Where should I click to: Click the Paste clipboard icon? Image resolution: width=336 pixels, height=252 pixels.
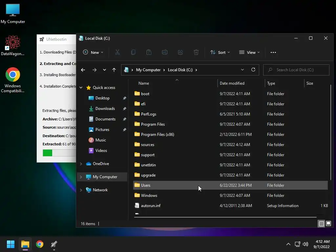pos(149,52)
